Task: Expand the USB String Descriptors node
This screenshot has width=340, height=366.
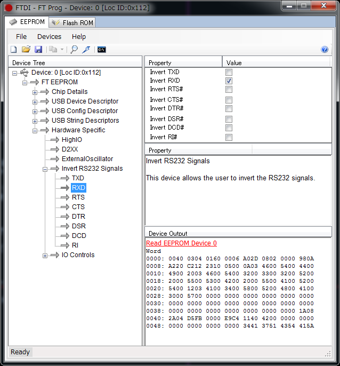Action: pos(35,121)
